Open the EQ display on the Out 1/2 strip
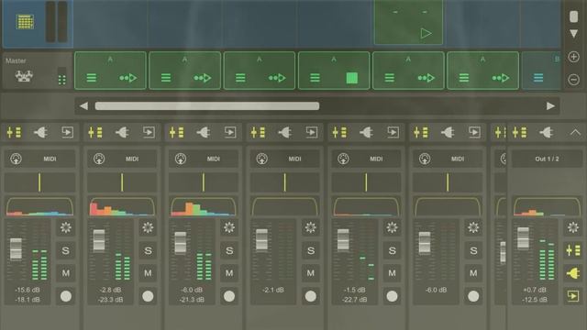The height and width of the screenshot is (330, 587). (547, 207)
